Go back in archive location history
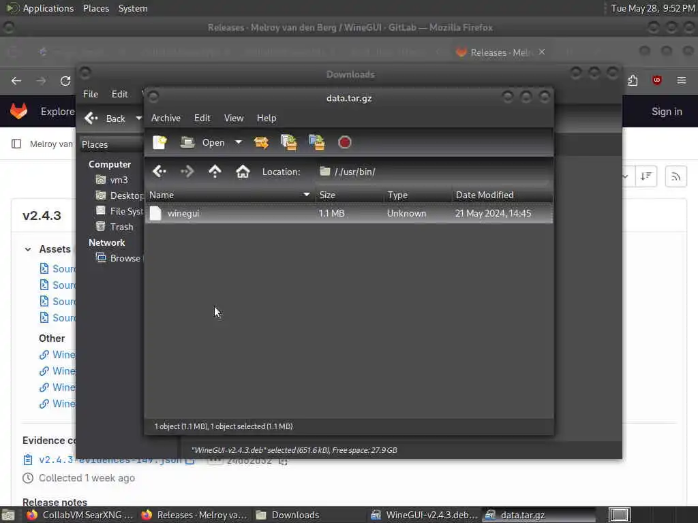Viewport: 698px width, 523px height. 160,171
